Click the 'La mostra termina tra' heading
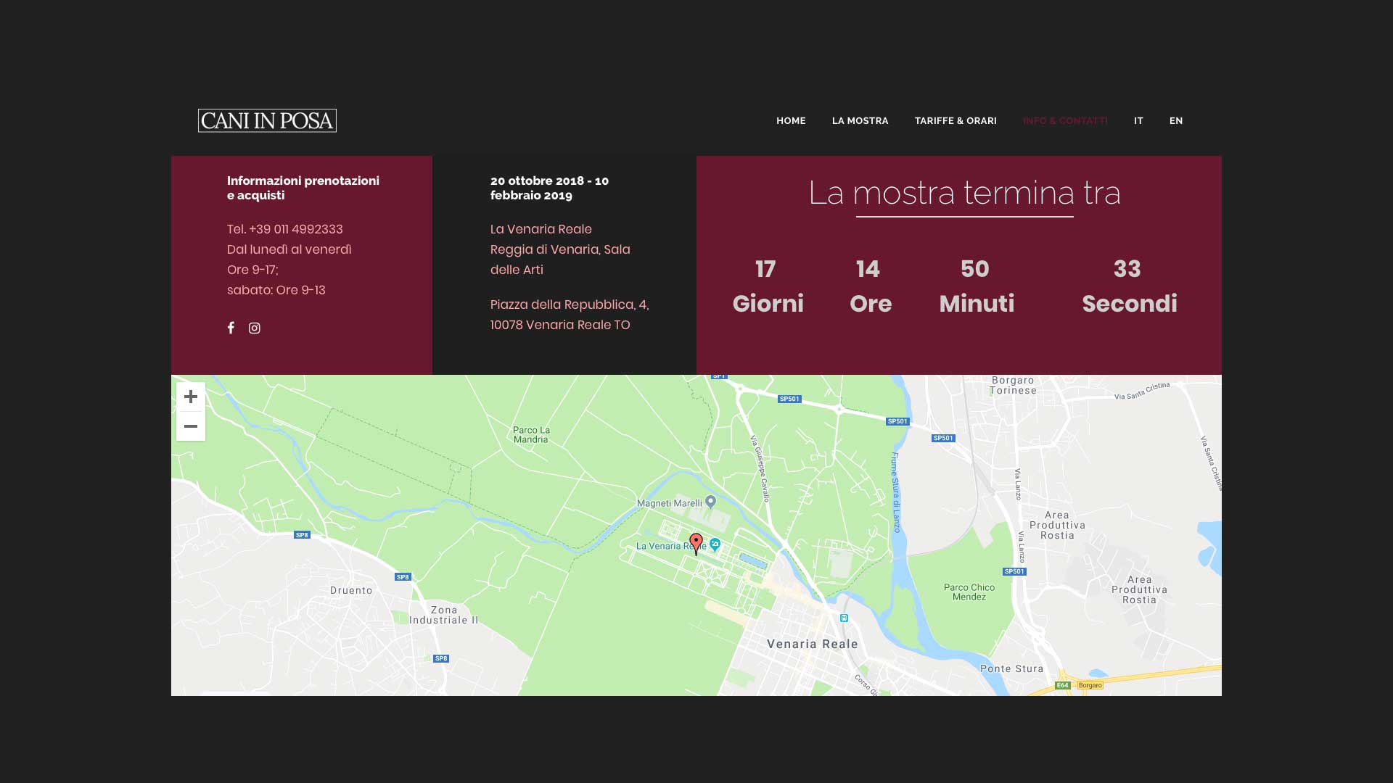Viewport: 1393px width, 783px height. 965,193
